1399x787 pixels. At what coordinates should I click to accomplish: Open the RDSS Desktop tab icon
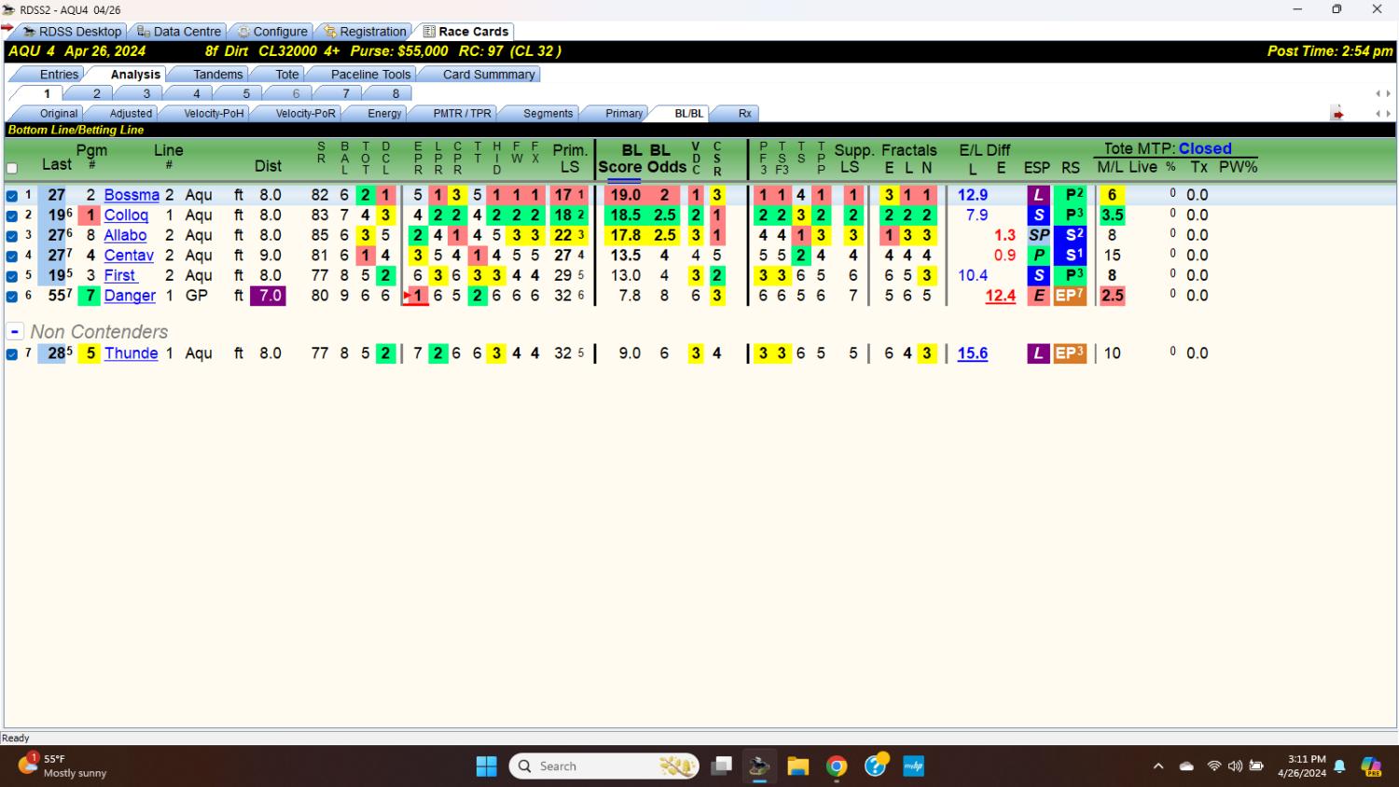[x=29, y=32]
